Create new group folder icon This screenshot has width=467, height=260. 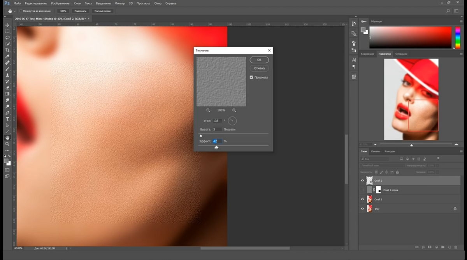click(442, 247)
